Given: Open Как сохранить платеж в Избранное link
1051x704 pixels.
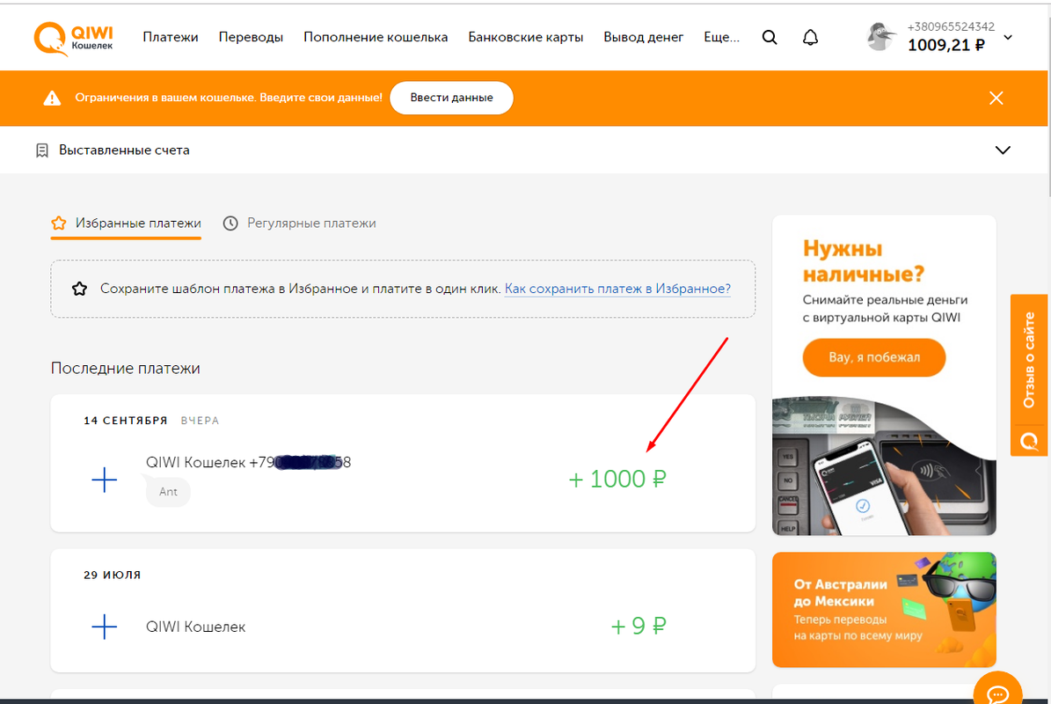Looking at the screenshot, I should pos(617,289).
